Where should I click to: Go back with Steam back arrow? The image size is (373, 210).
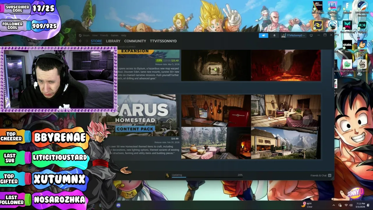[x=80, y=41]
